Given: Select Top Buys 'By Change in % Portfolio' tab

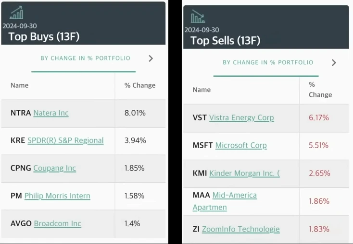Looking at the screenshot, I should (85, 58).
